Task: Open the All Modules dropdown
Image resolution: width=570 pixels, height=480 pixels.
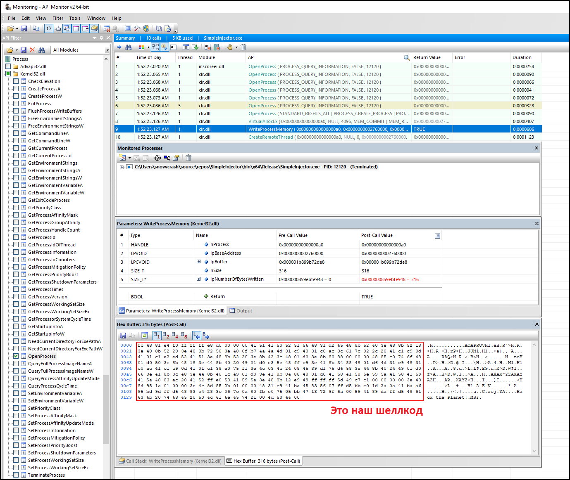Action: point(107,50)
